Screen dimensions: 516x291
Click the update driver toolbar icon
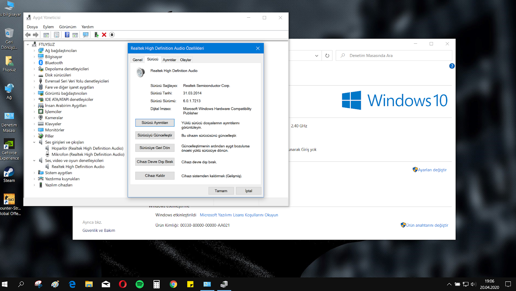96,35
